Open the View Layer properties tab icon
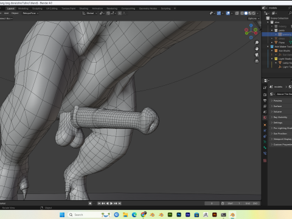The height and width of the screenshot is (219, 292). click(265, 106)
